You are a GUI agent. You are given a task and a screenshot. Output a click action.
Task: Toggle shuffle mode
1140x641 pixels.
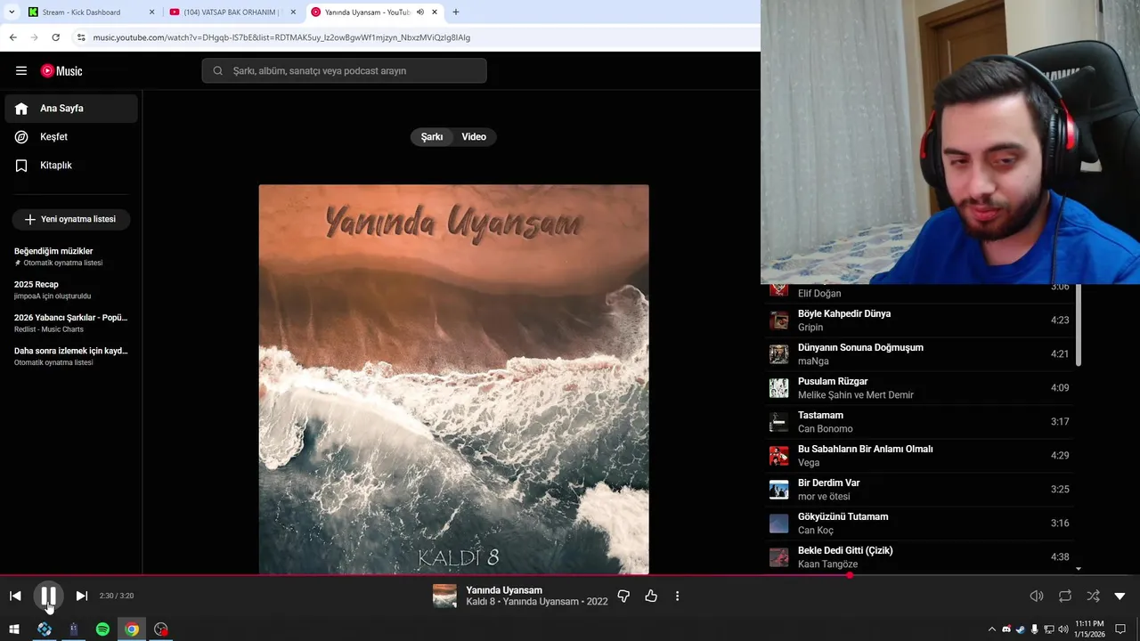1093,596
